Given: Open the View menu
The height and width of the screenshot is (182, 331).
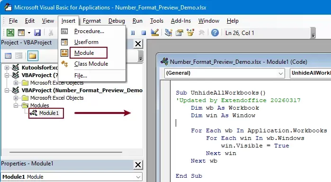Looking at the screenshot, I should click(x=48, y=21).
